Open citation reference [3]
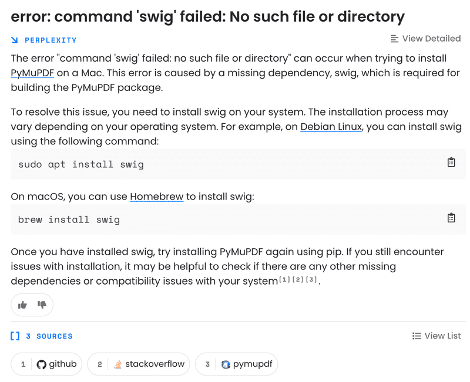Viewport: 470px width, 382px height. point(311,279)
